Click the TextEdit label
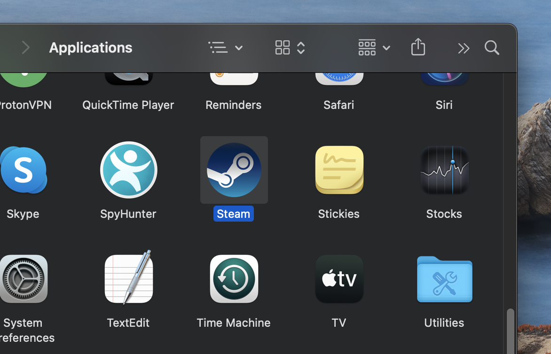The image size is (551, 354). click(x=128, y=323)
